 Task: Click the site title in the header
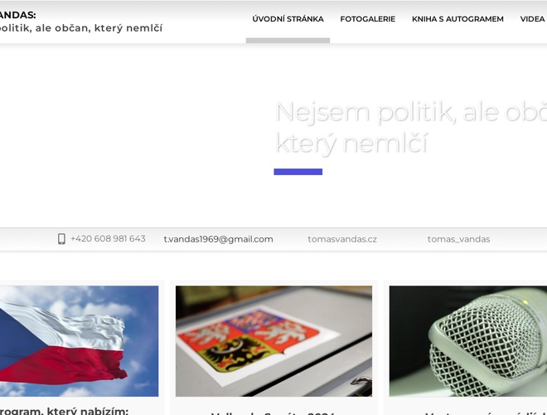tap(17, 15)
